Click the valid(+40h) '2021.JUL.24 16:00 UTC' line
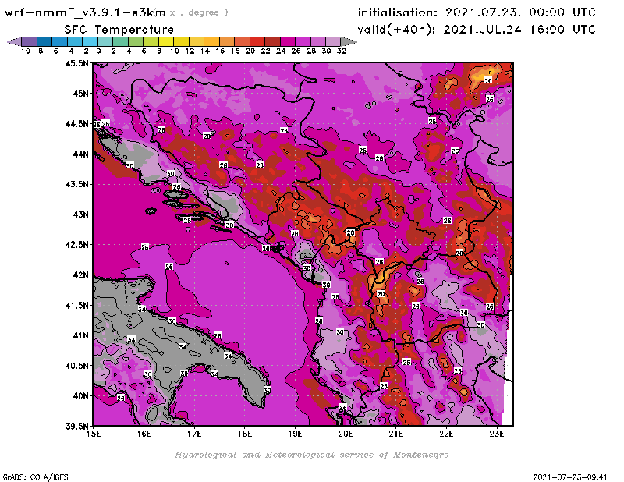Viewport: 624px width, 482px height. (519, 30)
